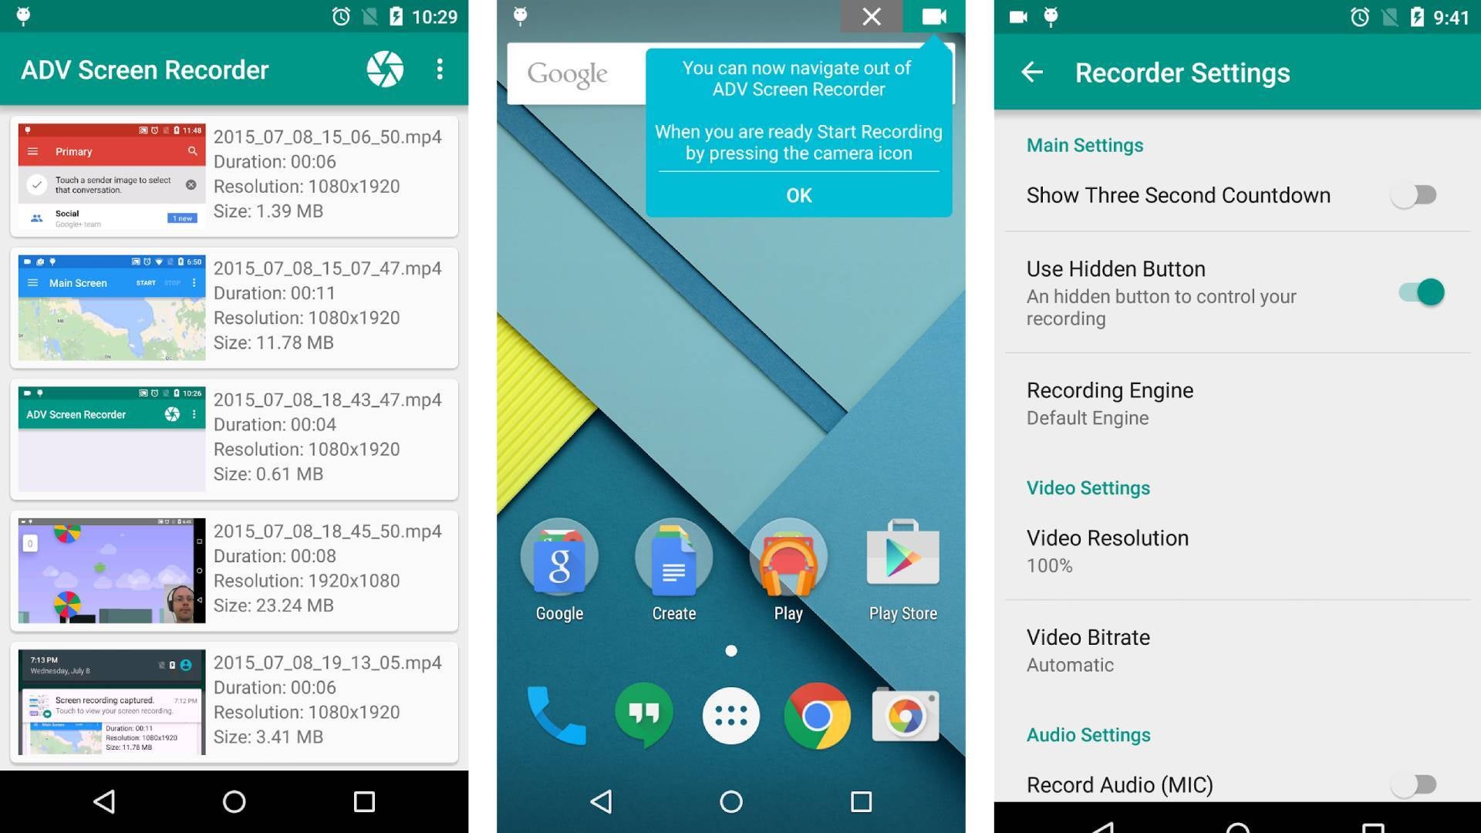Tap the close X button on the dialog
This screenshot has height=833, width=1481.
click(x=872, y=17)
